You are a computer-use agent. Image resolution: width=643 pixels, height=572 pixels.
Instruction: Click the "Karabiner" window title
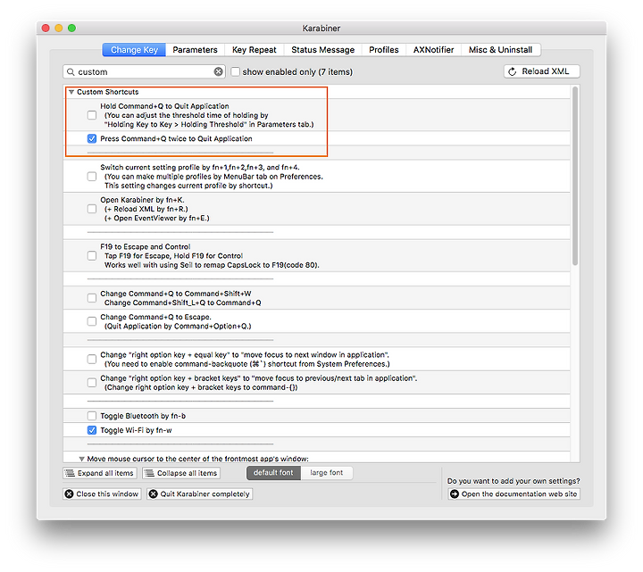[x=321, y=29]
